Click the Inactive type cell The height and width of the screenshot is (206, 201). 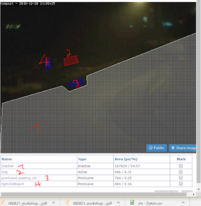[84, 166]
